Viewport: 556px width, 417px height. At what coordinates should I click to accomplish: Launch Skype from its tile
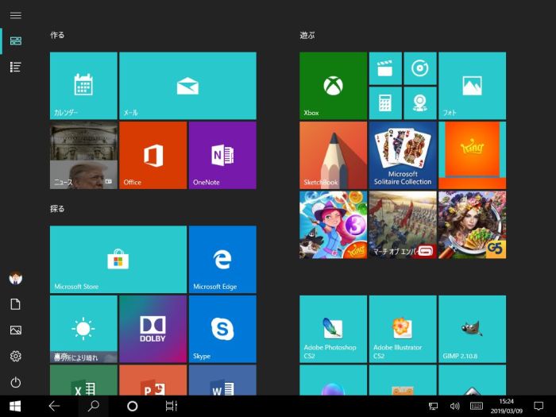click(x=222, y=328)
